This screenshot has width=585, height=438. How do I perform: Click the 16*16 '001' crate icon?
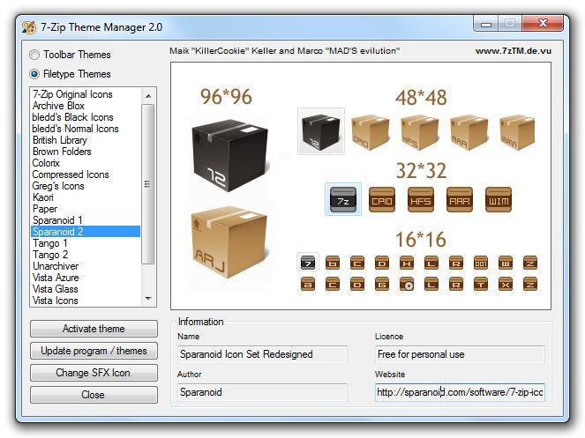(x=481, y=263)
